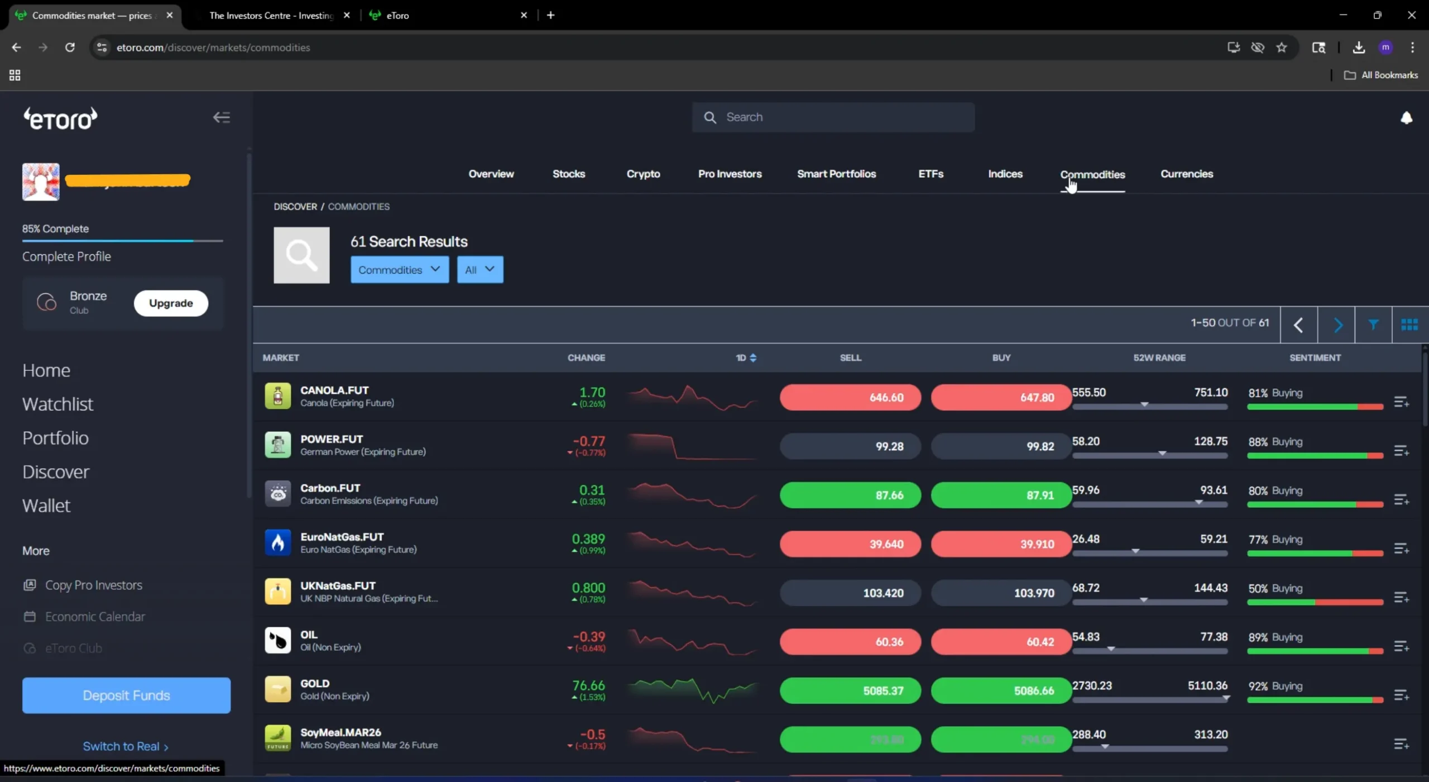Add UKNatGas.FUT to watchlist icon
This screenshot has width=1429, height=782.
(x=1401, y=597)
